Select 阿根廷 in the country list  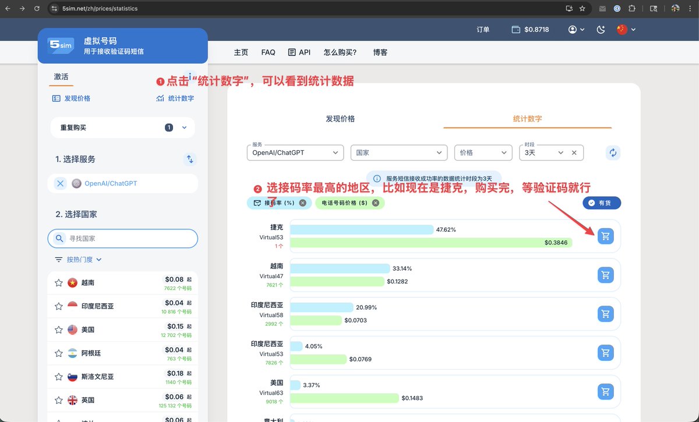(x=122, y=353)
